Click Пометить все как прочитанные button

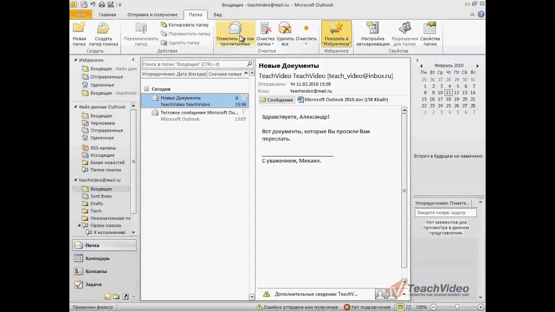(x=235, y=34)
